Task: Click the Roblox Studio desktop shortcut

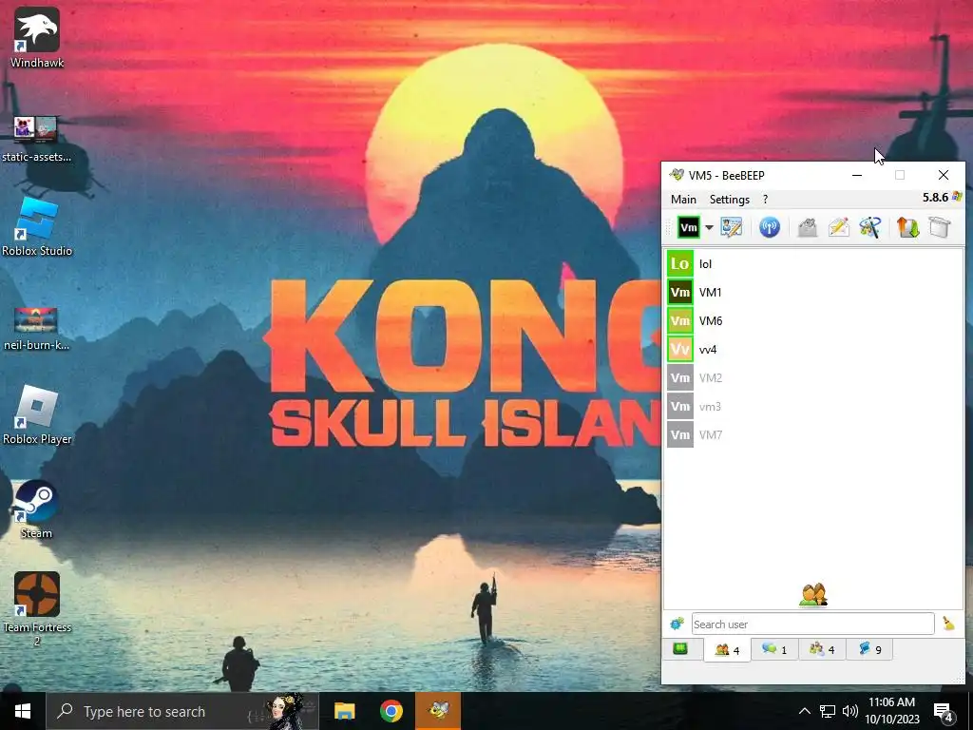Action: point(37,227)
